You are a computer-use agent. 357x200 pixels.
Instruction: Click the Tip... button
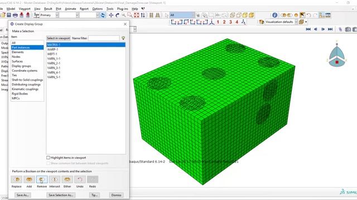tap(94, 195)
